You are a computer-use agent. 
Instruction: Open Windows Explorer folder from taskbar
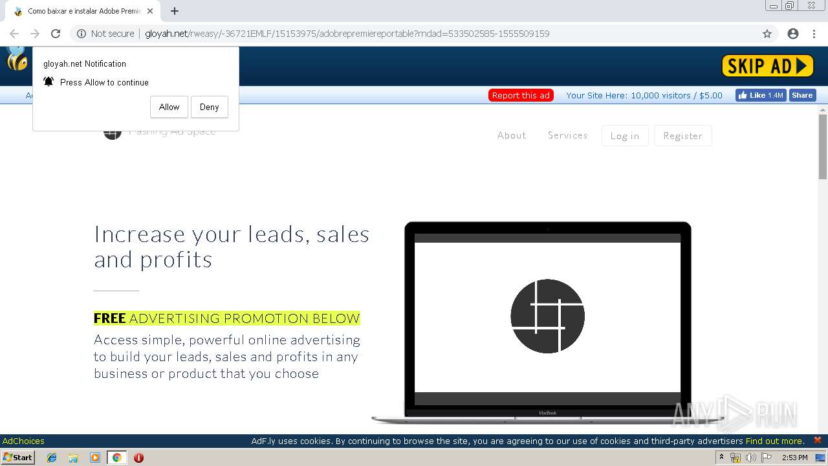click(x=73, y=458)
